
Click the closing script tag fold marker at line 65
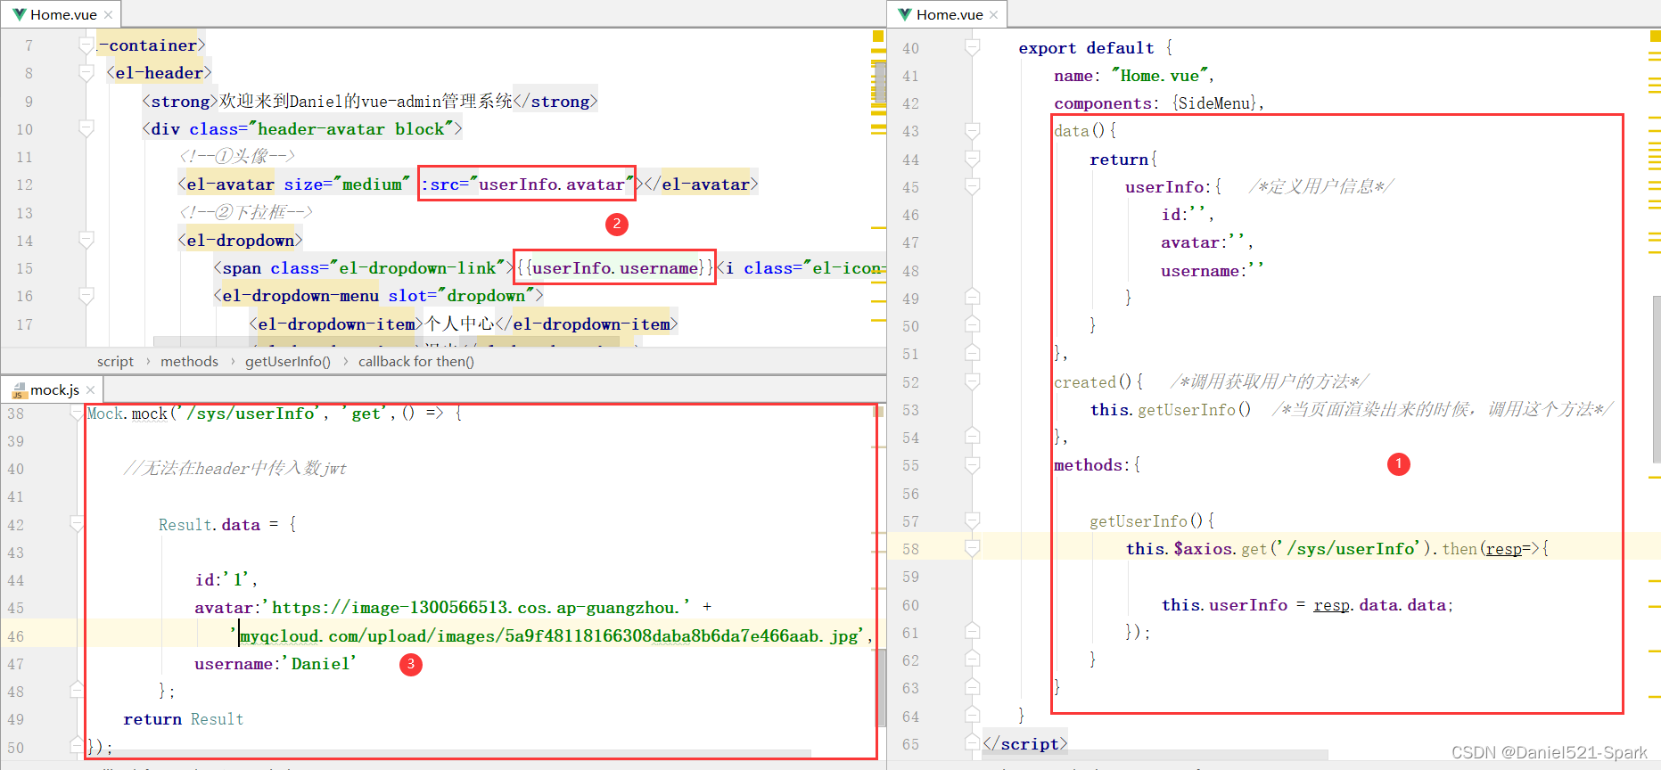(973, 743)
